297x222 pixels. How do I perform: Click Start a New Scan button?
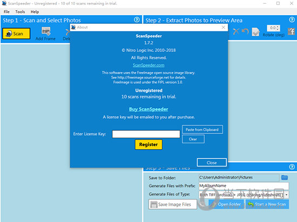click(267, 204)
